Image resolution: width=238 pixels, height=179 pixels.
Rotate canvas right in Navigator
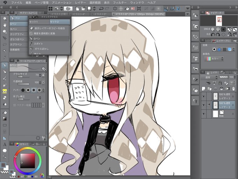tap(218, 34)
